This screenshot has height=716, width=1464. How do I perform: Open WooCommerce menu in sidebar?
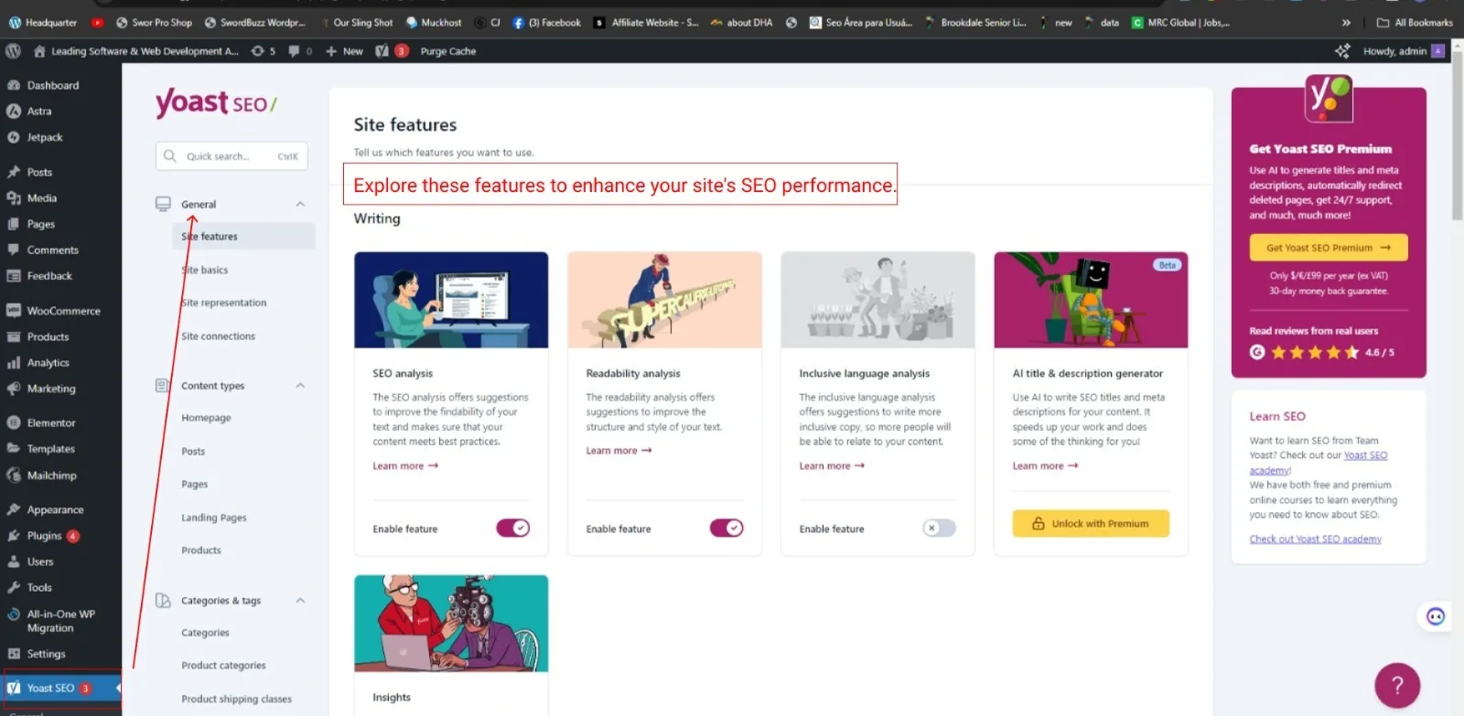click(63, 311)
